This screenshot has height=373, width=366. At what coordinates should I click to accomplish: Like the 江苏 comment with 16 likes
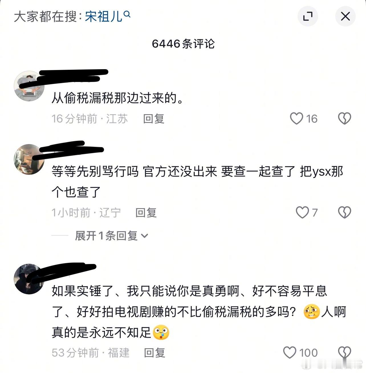[x=296, y=118]
